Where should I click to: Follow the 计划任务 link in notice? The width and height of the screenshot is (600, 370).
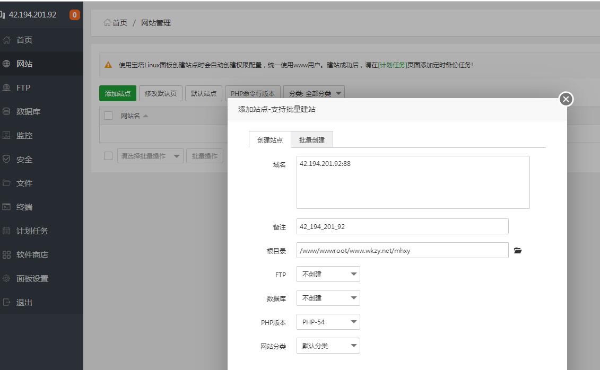393,65
